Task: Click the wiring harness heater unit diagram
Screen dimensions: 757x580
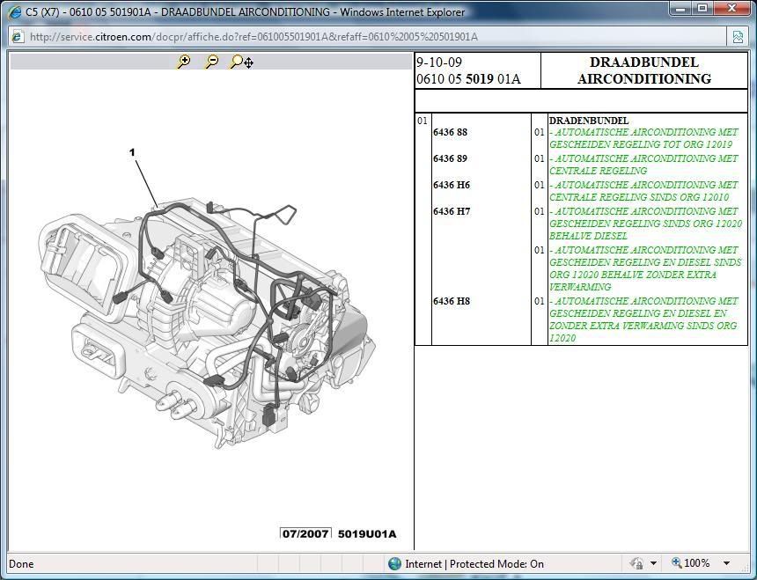Action: [207, 323]
